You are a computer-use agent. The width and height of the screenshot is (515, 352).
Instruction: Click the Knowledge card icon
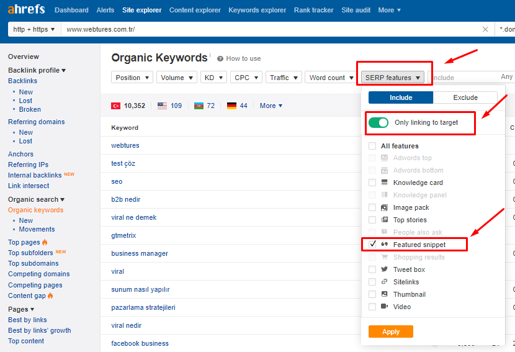[384, 183]
